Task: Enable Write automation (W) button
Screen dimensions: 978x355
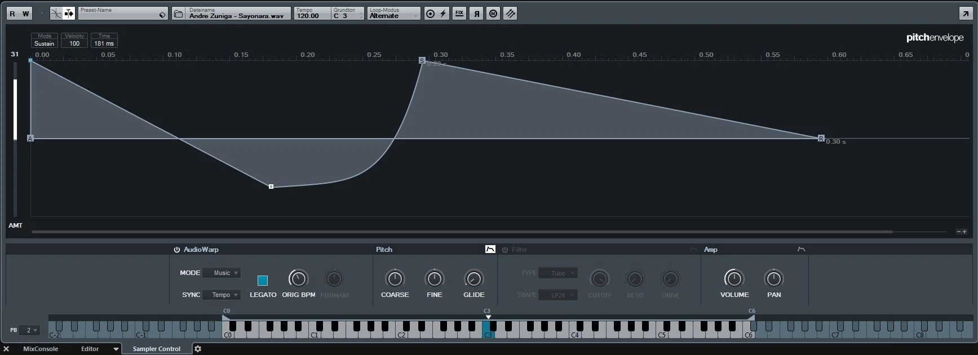Action: 26,14
